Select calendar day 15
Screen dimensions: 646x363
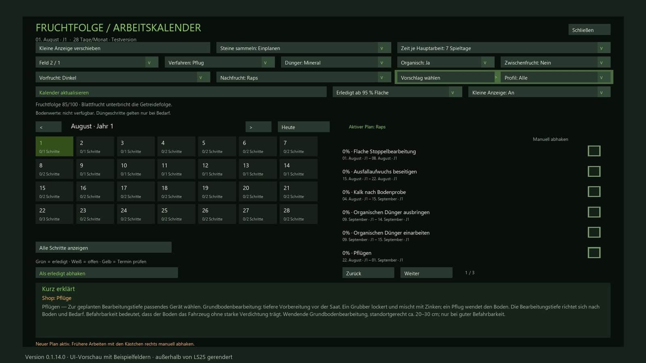click(55, 192)
